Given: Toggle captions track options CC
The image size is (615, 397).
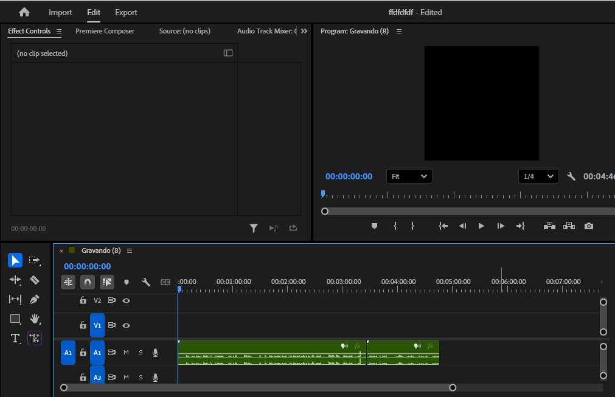Looking at the screenshot, I should click(x=165, y=282).
